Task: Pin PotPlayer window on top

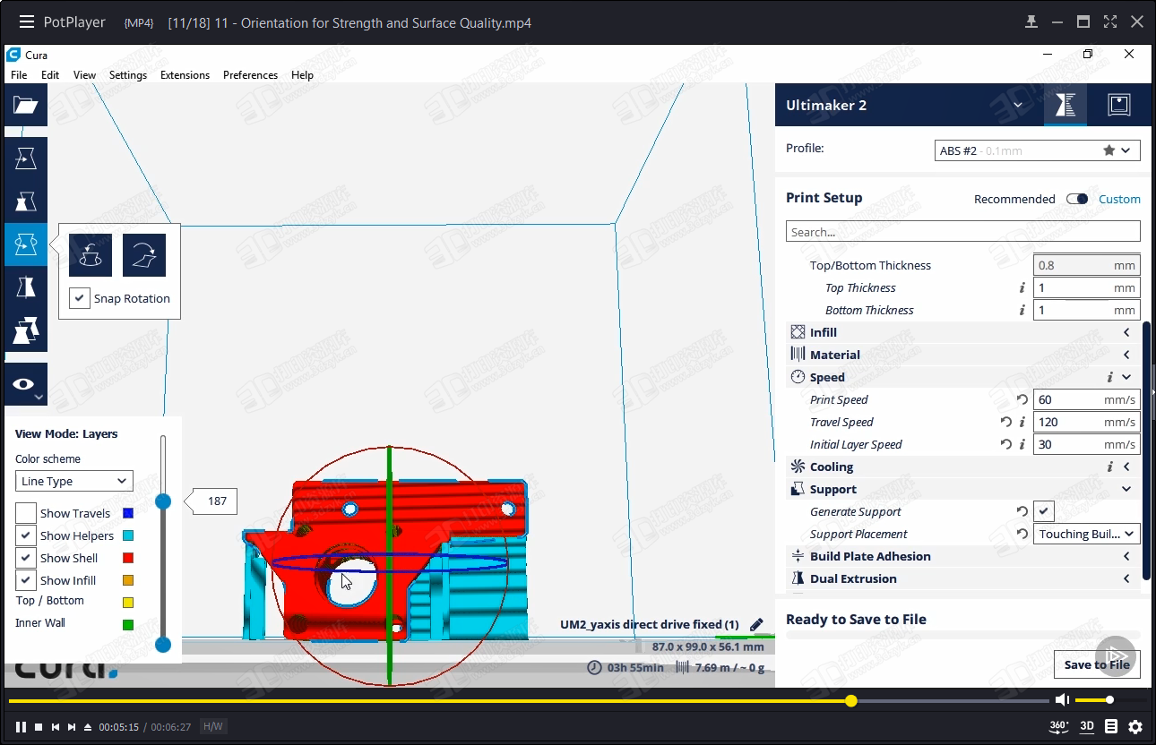Action: pos(1031,21)
